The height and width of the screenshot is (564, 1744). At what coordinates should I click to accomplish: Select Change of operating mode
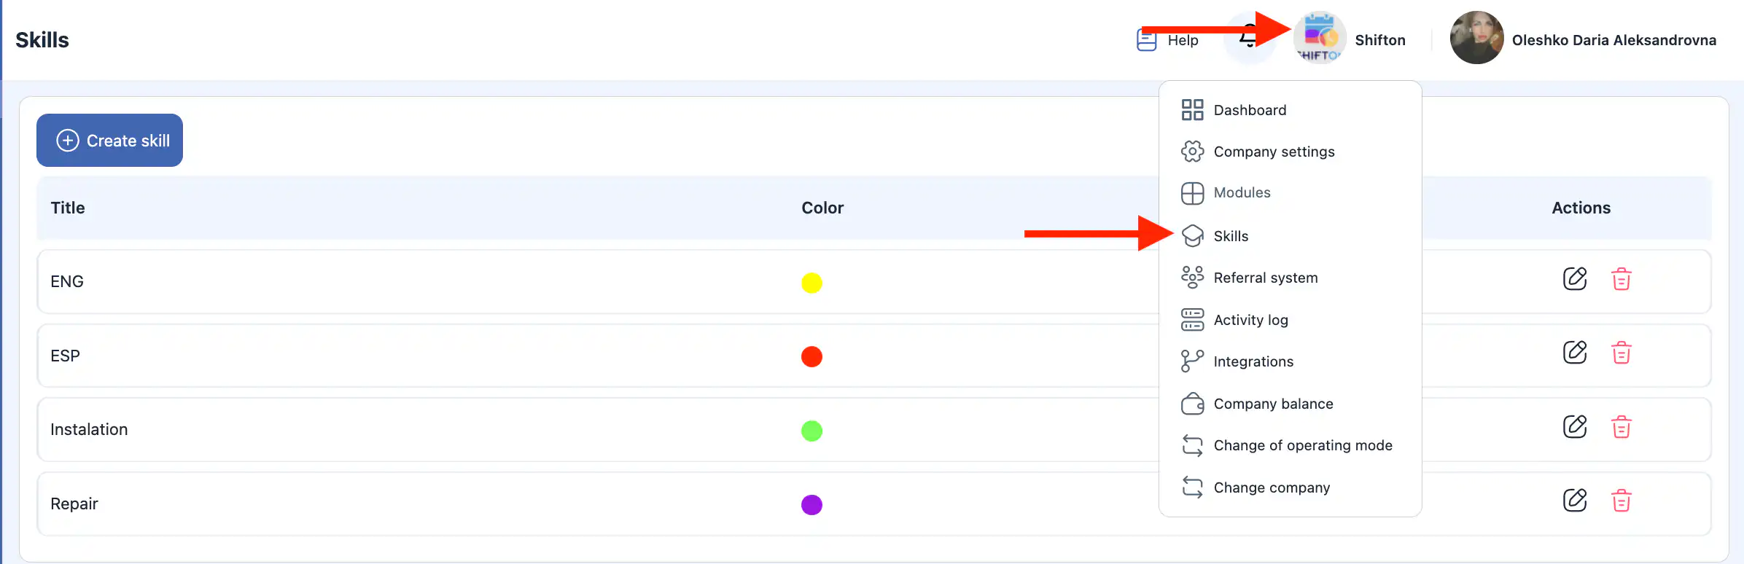(1302, 445)
